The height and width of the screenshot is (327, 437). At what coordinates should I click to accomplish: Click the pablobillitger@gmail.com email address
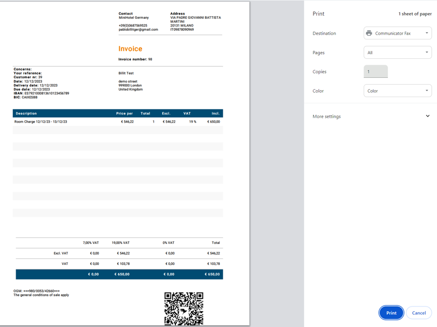(x=138, y=30)
